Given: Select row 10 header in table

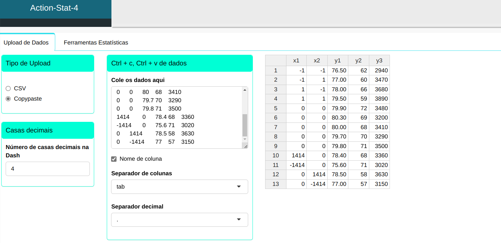Looking at the screenshot, I should click(x=275, y=155).
